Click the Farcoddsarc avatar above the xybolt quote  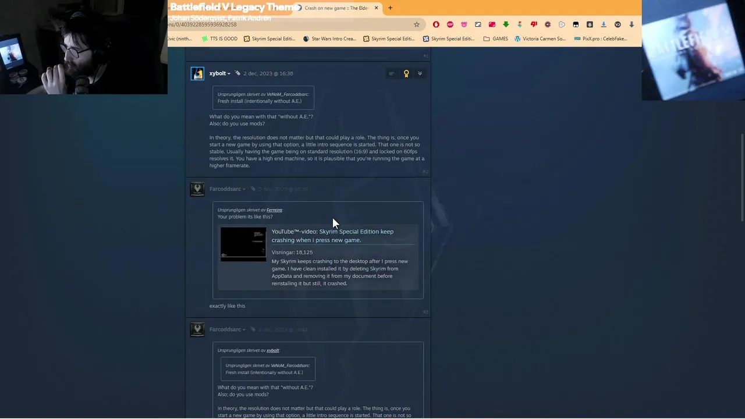[197, 329]
